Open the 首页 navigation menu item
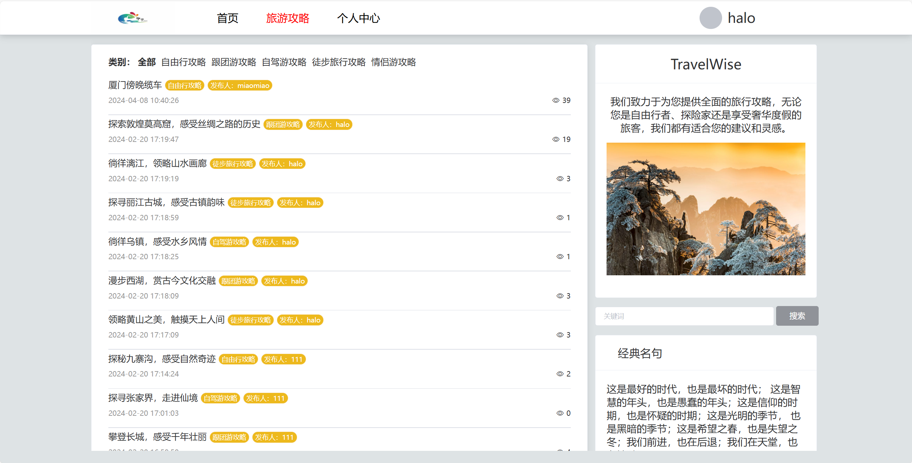This screenshot has width=912, height=463. tap(227, 18)
